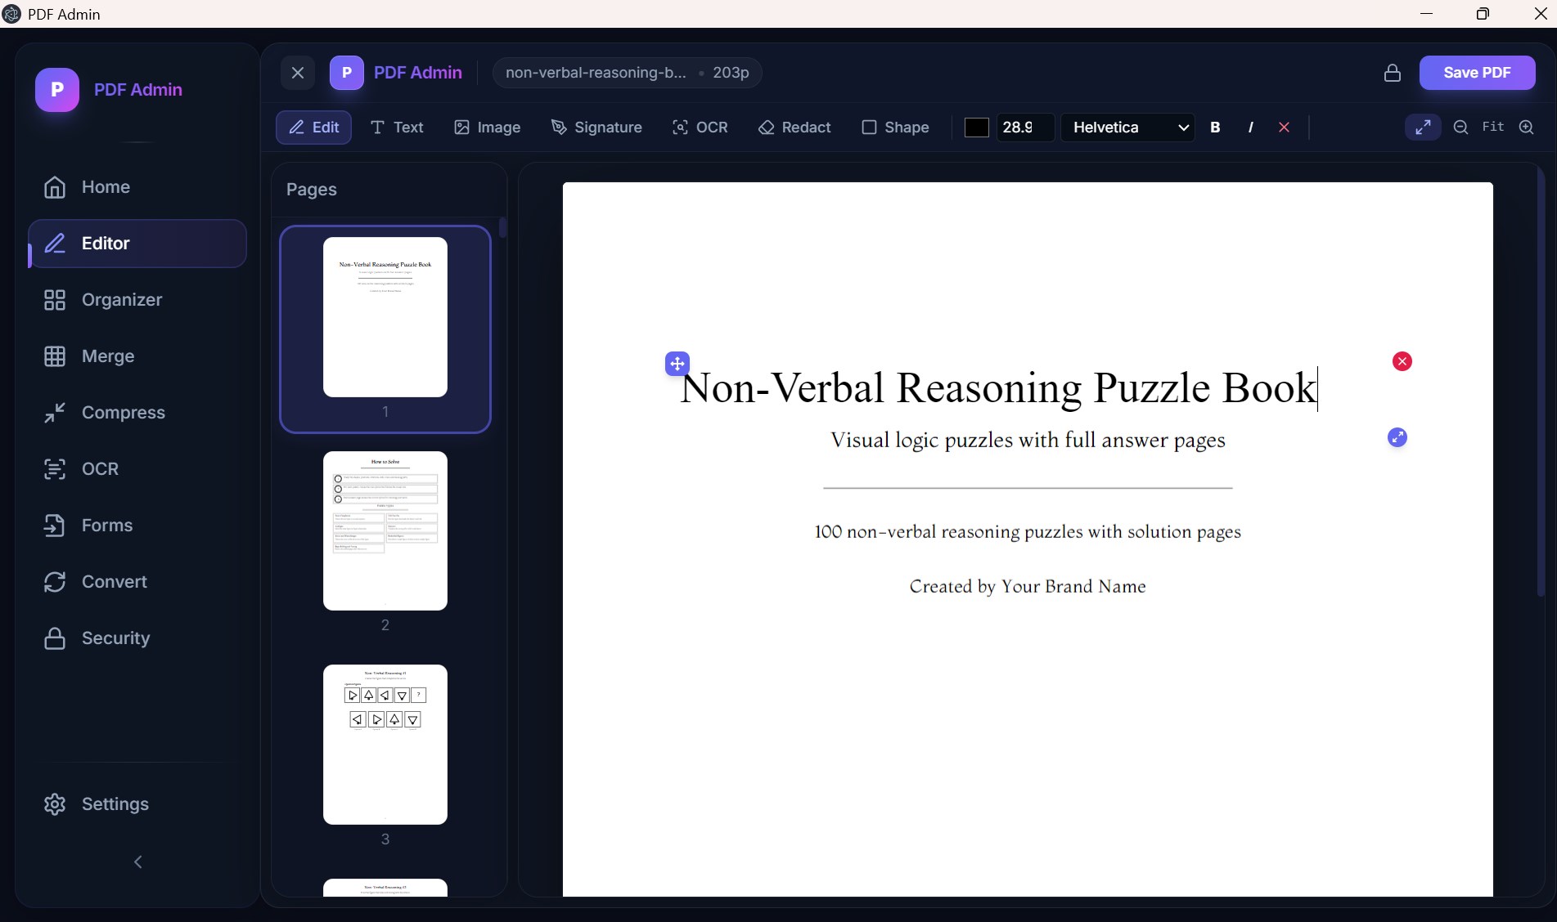
Task: Collapse the sidebar with the chevron
Action: 138,862
